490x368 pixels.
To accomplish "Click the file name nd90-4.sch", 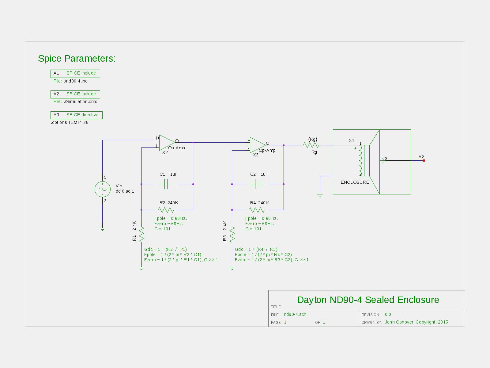I will [295, 314].
